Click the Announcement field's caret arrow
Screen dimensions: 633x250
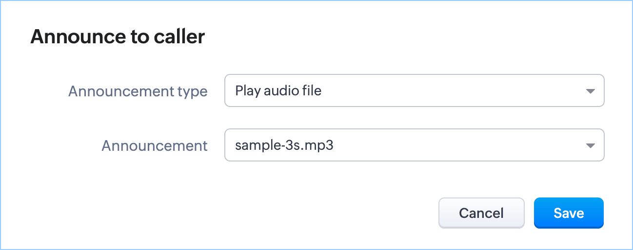tap(590, 145)
